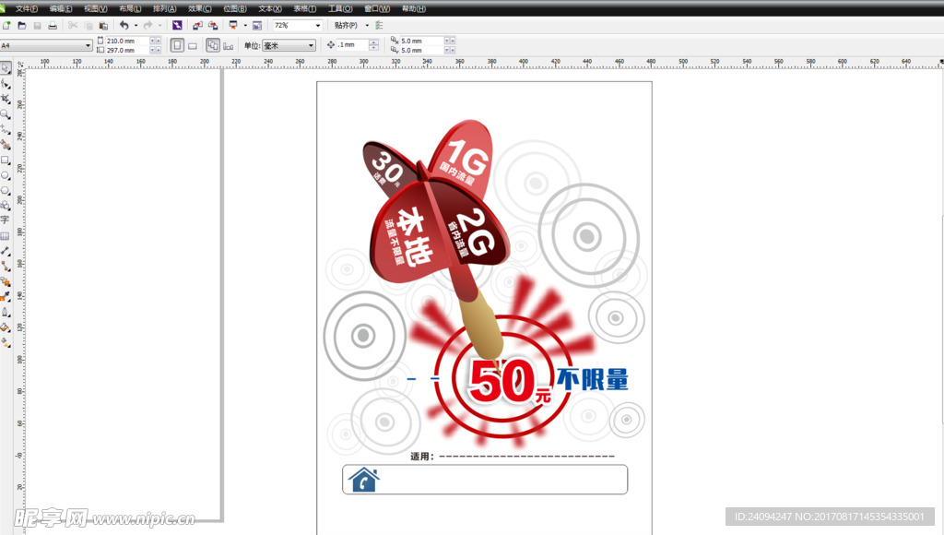This screenshot has width=944, height=535.
Task: Select the Outline Pen tool
Action: click(6, 312)
